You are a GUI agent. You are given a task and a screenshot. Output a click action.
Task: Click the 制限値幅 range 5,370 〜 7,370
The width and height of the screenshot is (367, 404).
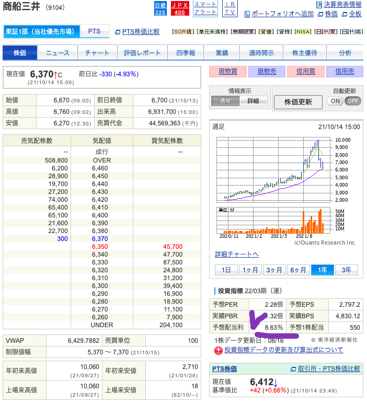click(108, 352)
